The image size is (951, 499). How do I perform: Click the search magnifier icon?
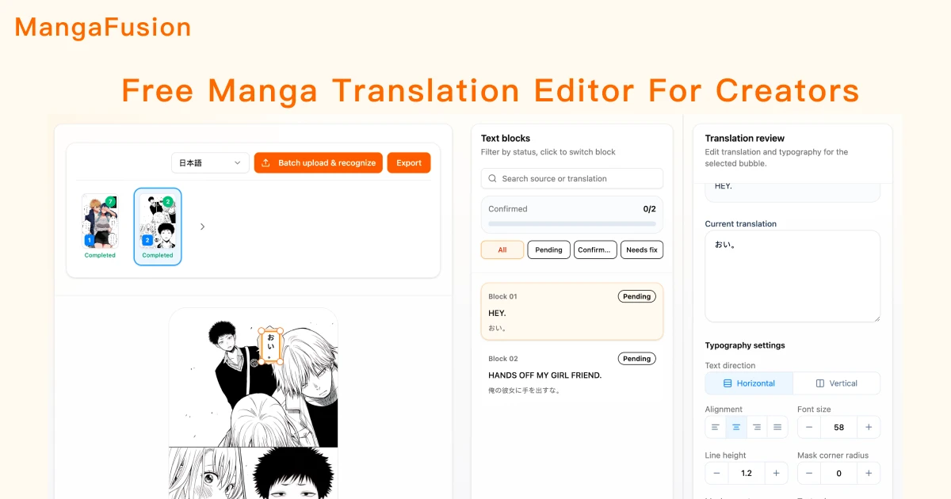[x=493, y=178]
